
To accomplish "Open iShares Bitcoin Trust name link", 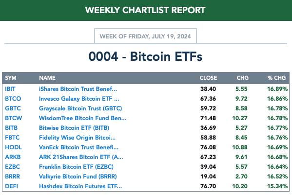I will [x=78, y=89].
